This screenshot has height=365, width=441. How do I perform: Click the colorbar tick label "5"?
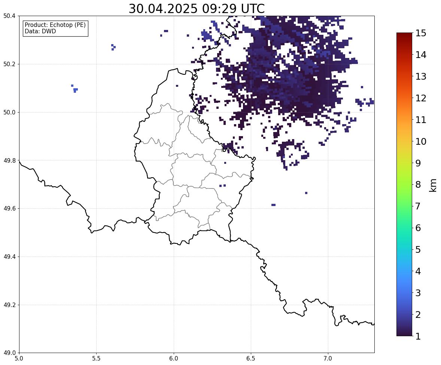(x=418, y=249)
